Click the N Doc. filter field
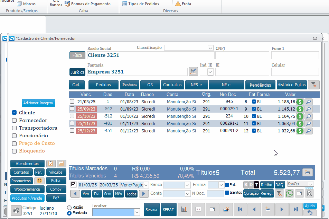The image size is (329, 219). [215, 194]
